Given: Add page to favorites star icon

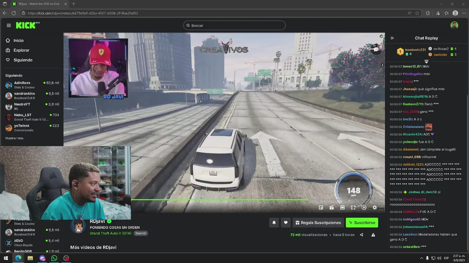Looking at the screenshot, I should (417, 13).
